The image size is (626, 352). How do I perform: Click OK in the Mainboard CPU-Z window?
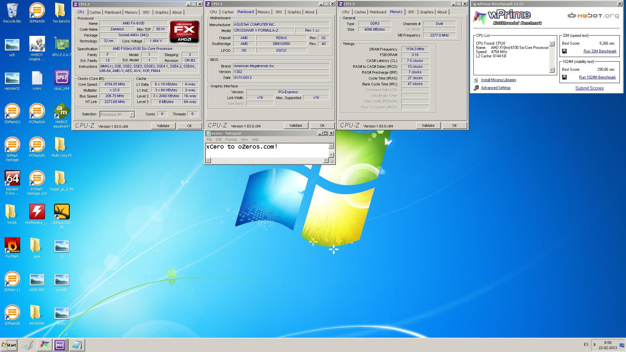(322, 125)
